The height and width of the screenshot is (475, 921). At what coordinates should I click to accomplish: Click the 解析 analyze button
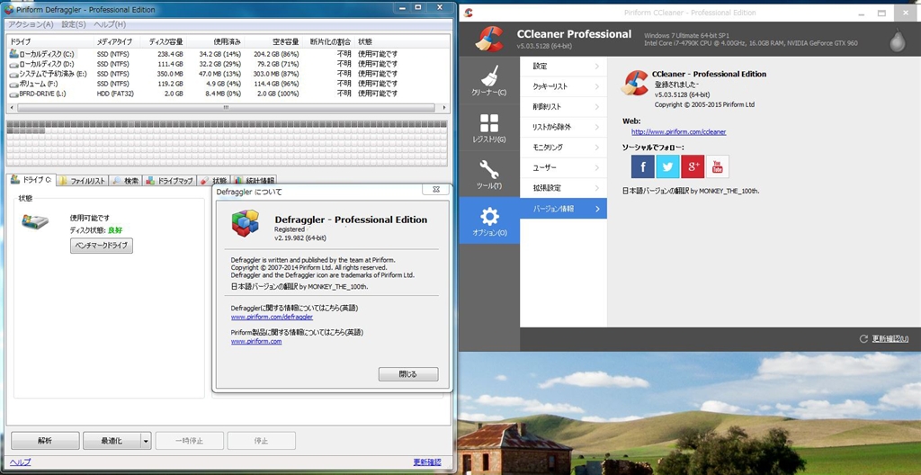[x=45, y=441]
